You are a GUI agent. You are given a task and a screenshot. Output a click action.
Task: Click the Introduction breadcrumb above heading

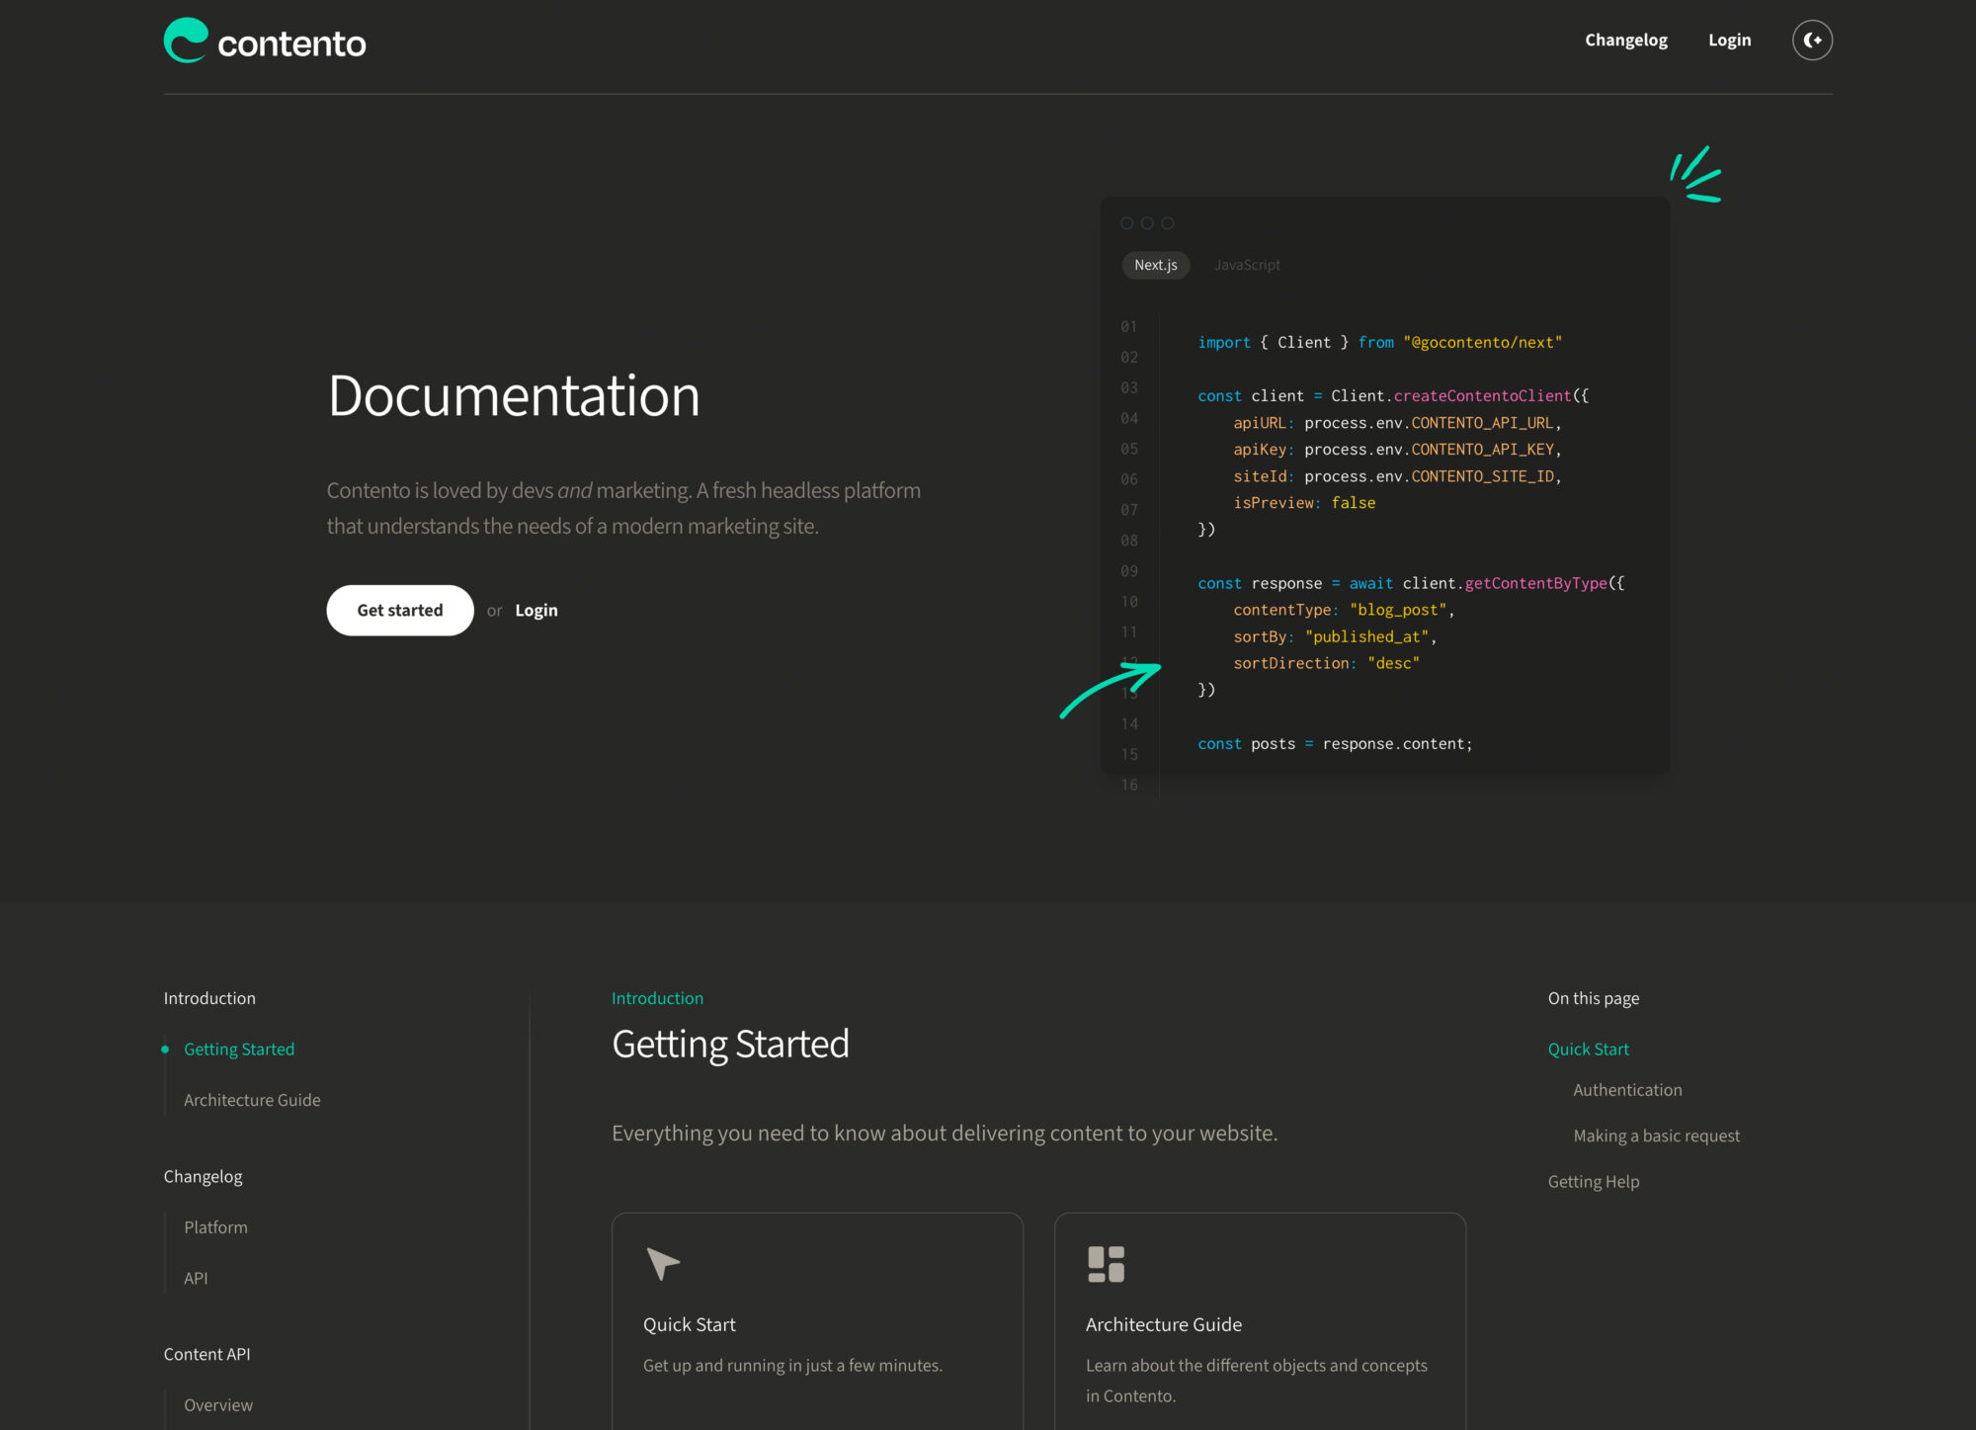click(657, 998)
